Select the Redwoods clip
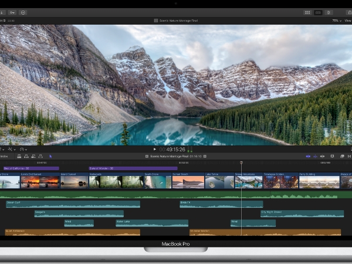Image resolution: width=352 pixels, height=264 pixels. [x=116, y=181]
